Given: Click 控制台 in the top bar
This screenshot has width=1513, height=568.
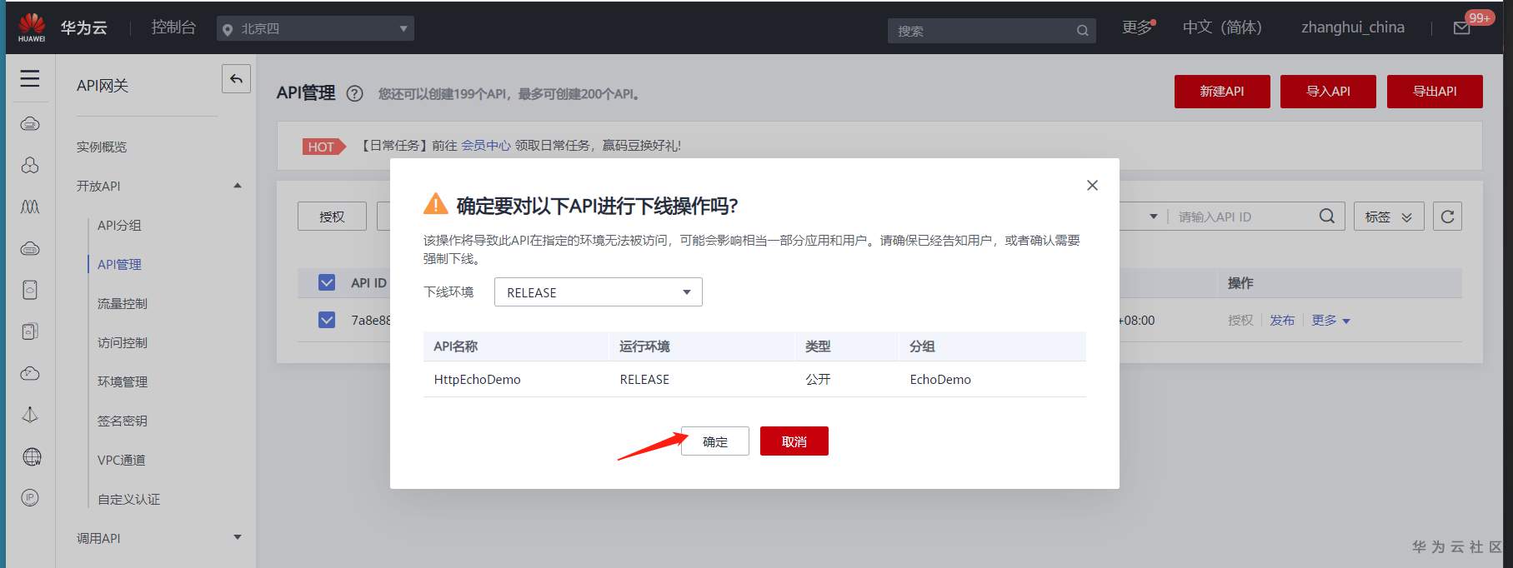Looking at the screenshot, I should click(x=173, y=27).
